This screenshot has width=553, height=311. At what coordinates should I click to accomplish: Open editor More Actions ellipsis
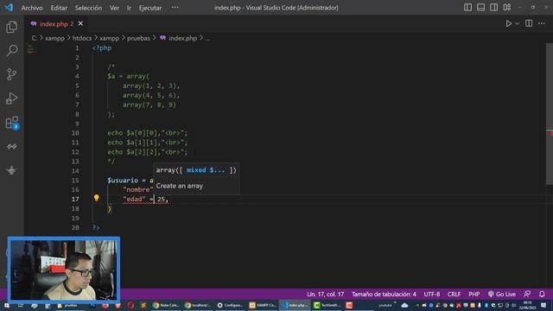[x=542, y=23]
